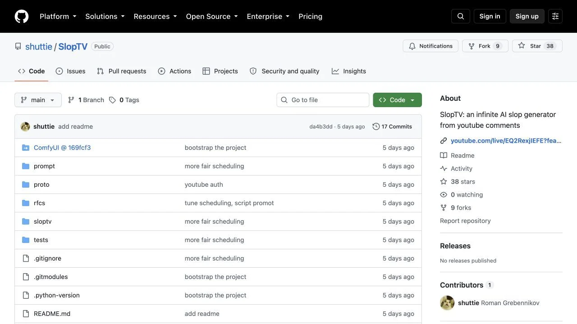
Task: Expand the green Code dropdown button
Action: coord(397,100)
